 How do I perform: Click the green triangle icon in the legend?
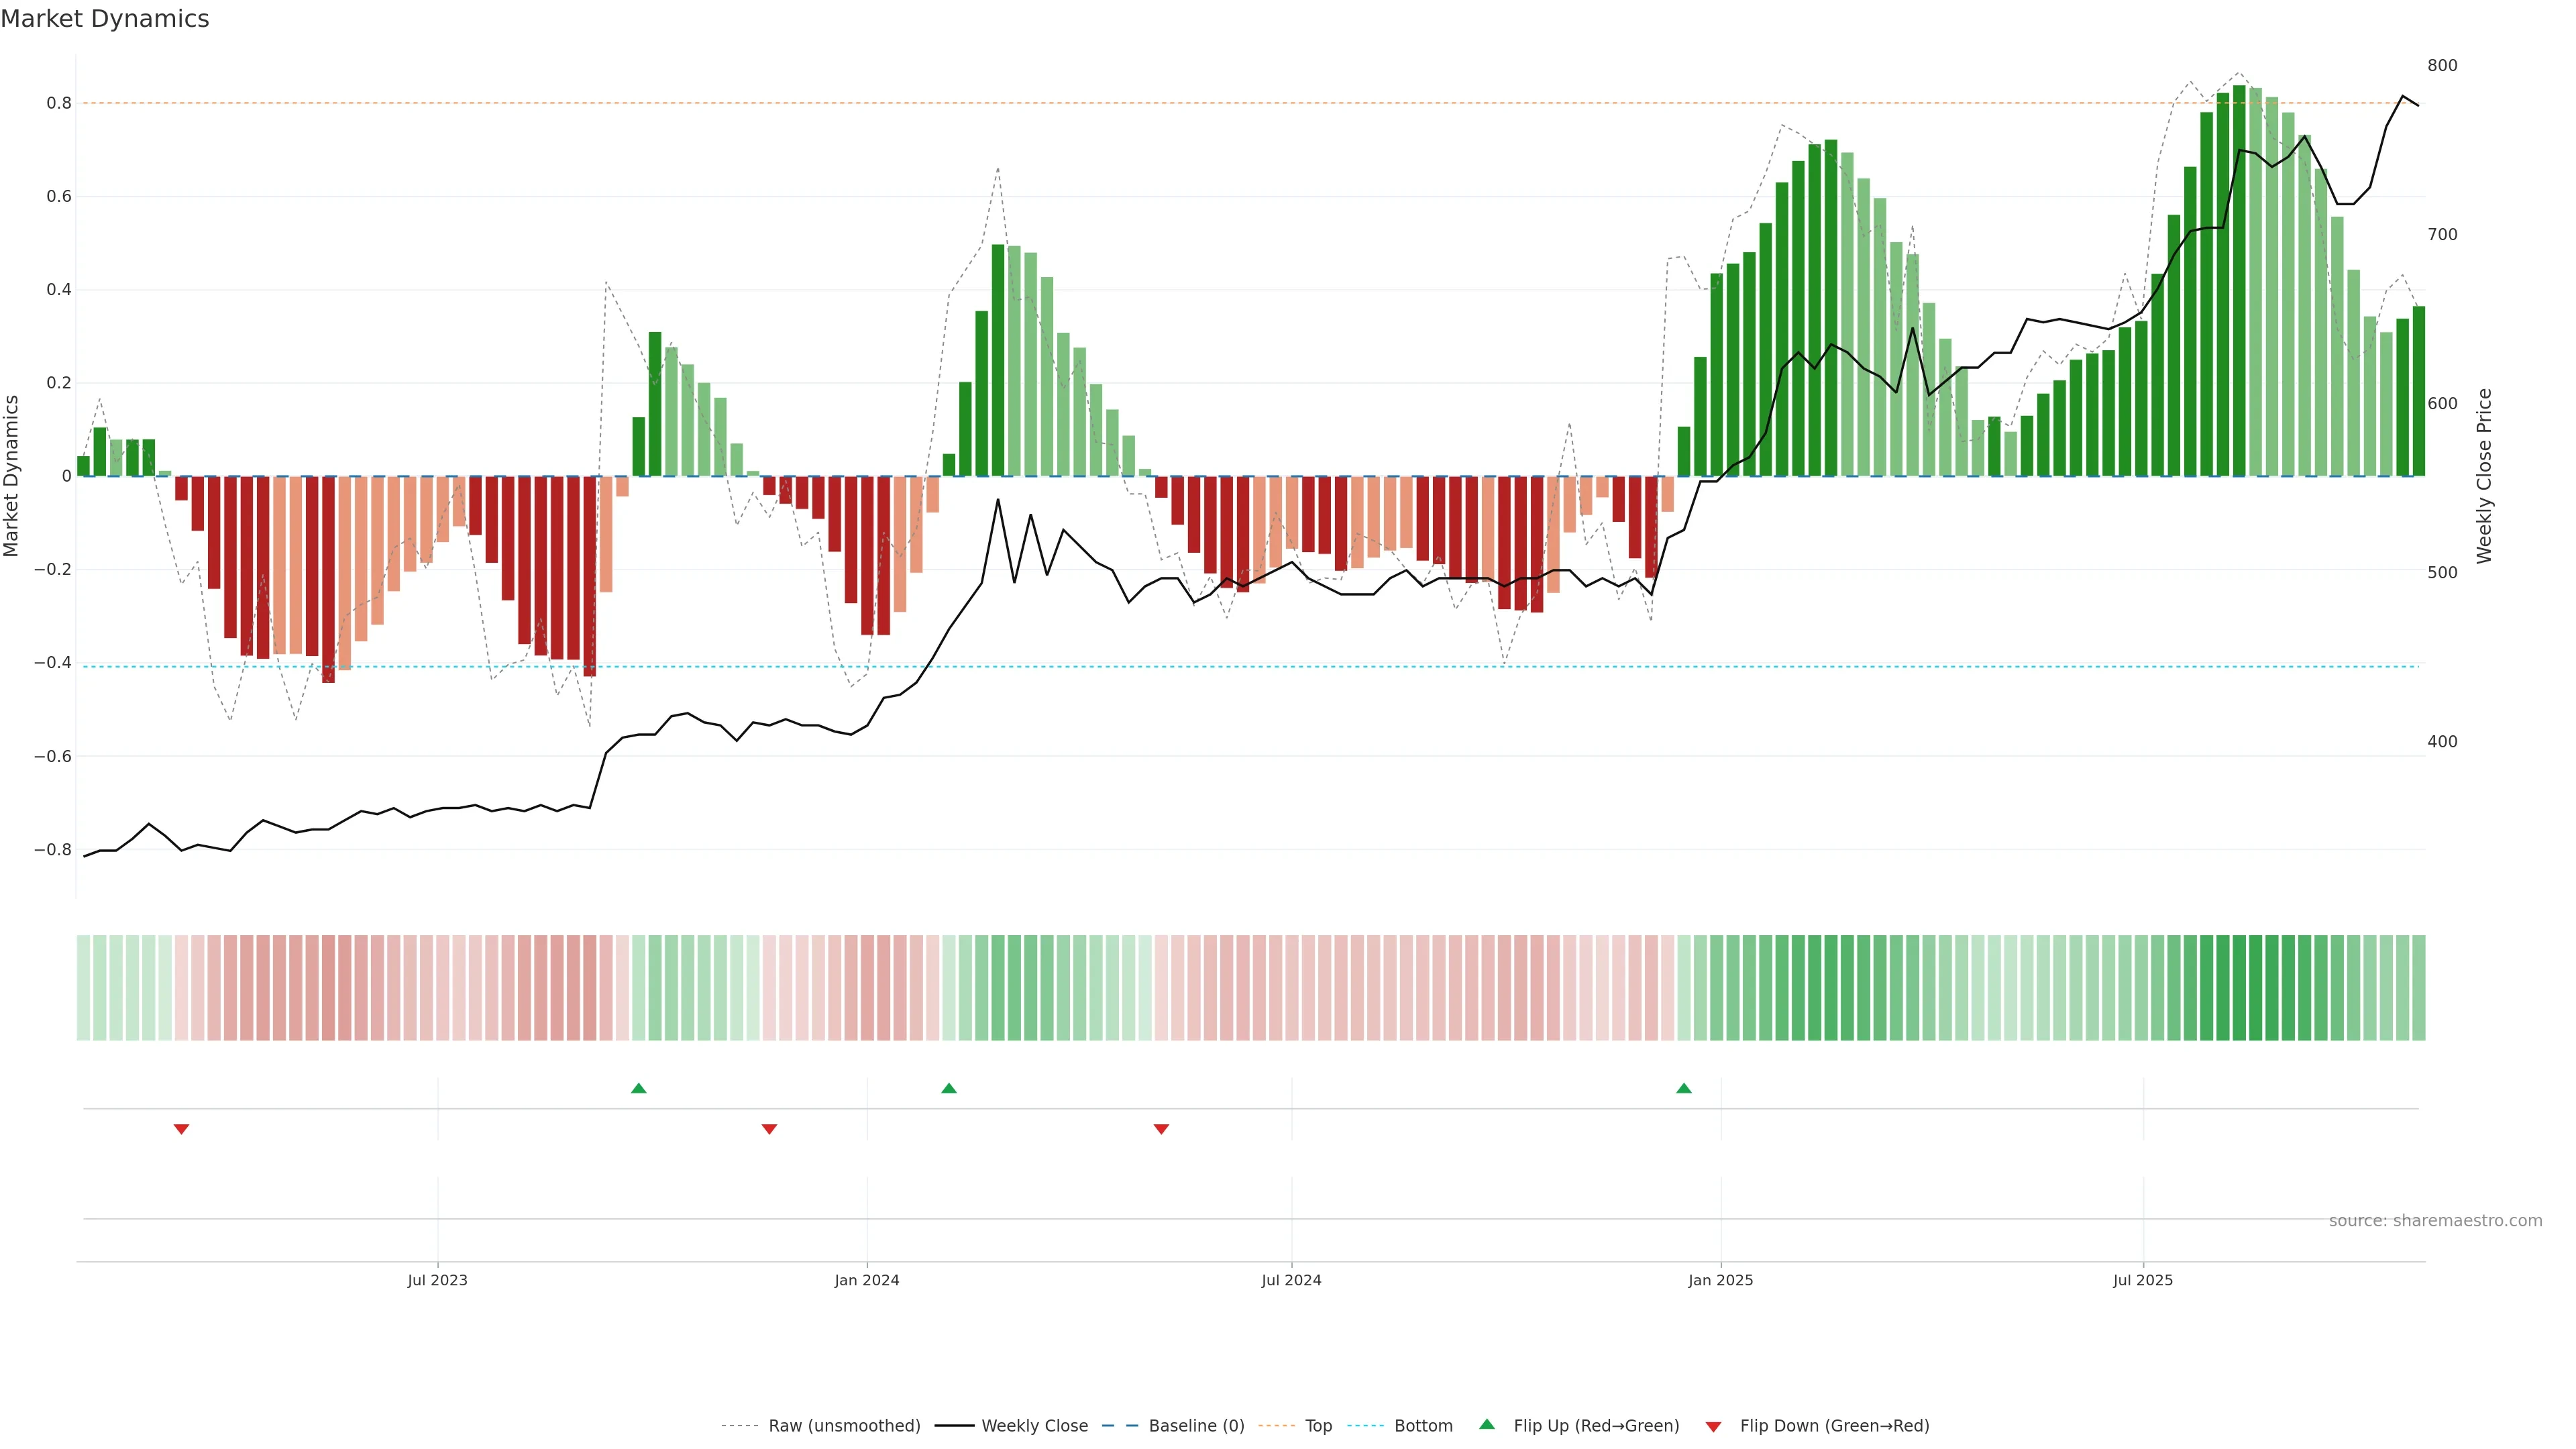1487,1424
